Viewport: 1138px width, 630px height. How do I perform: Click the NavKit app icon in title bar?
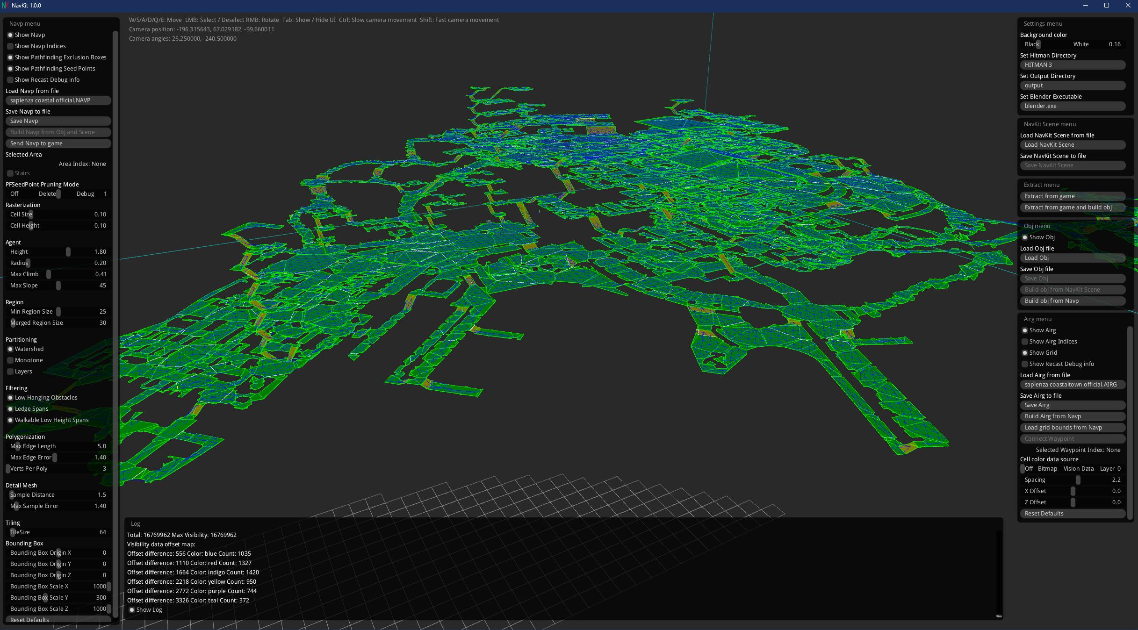tap(6, 6)
